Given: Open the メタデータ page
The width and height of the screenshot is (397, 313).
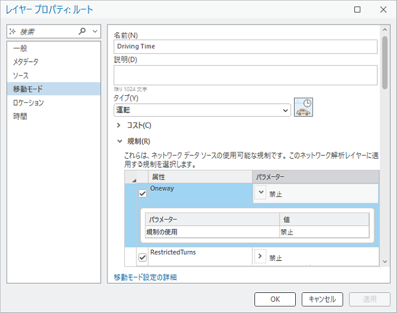Looking at the screenshot, I should coord(26,61).
